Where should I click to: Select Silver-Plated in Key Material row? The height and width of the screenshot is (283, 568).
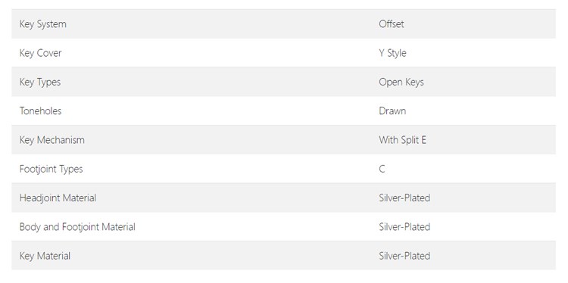point(404,256)
